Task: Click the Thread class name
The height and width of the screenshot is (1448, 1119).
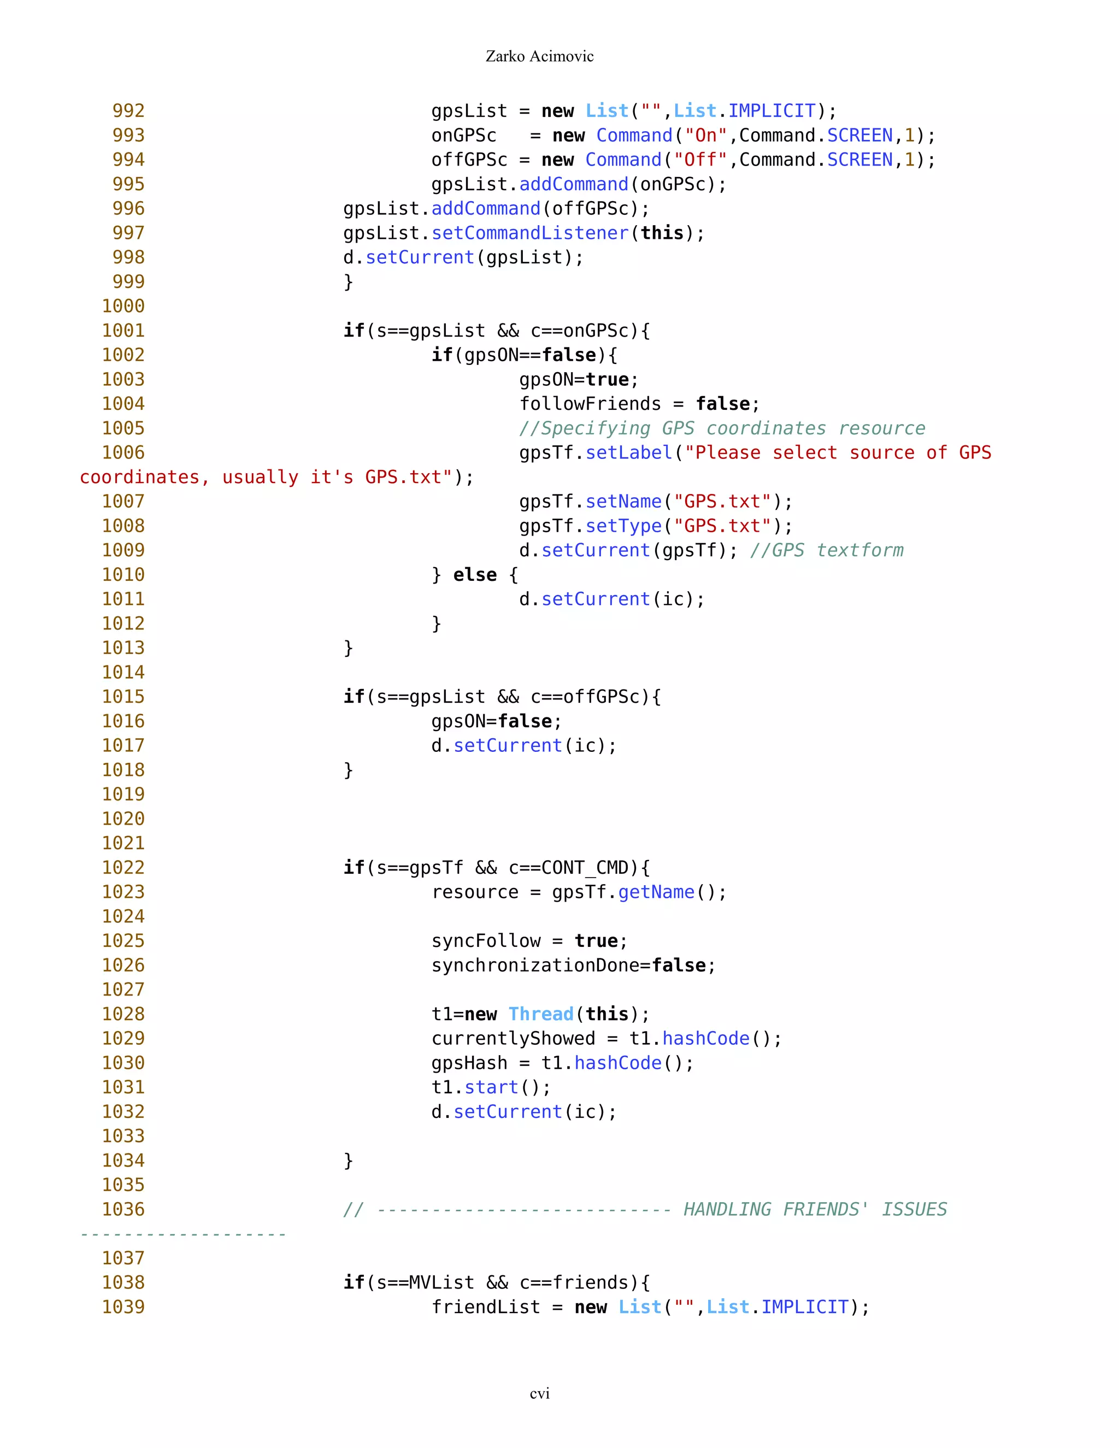Action: tap(540, 1014)
